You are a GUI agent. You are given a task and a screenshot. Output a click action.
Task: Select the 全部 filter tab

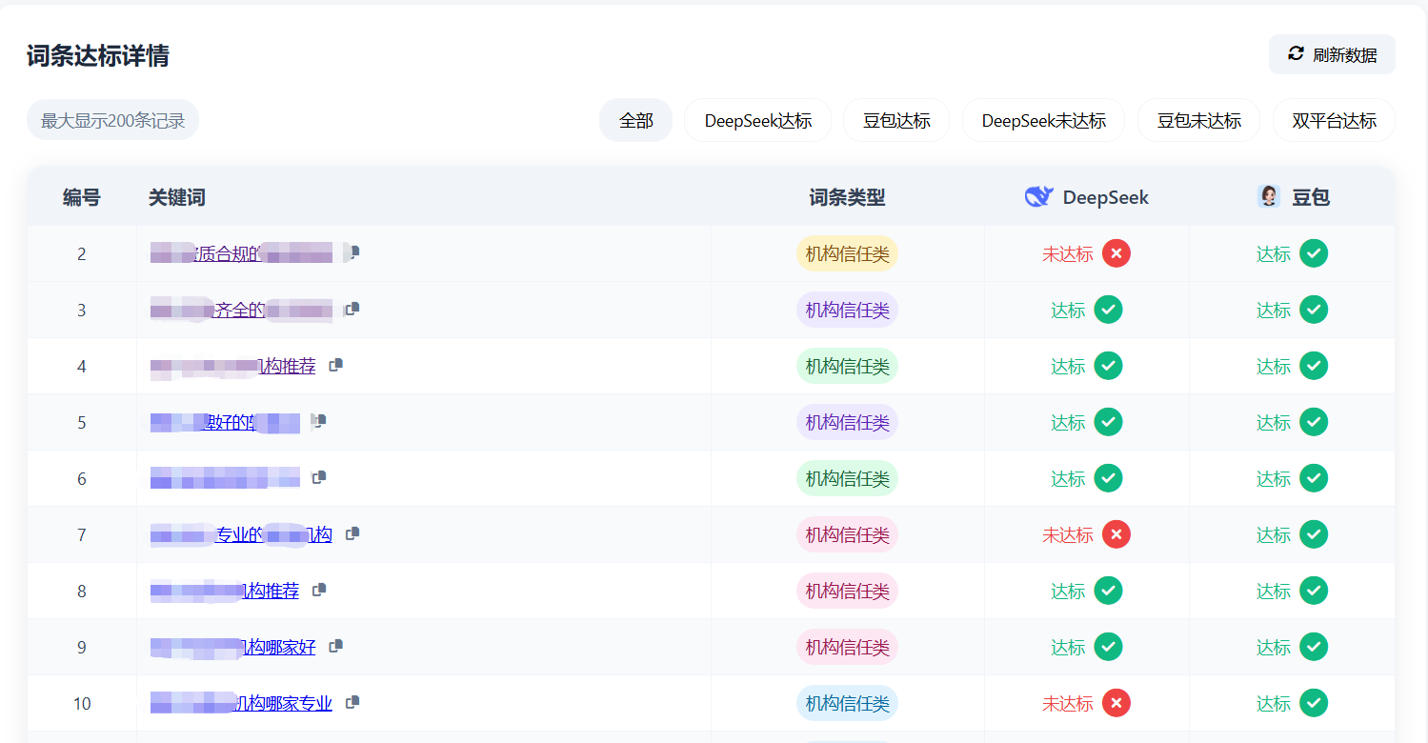[635, 120]
